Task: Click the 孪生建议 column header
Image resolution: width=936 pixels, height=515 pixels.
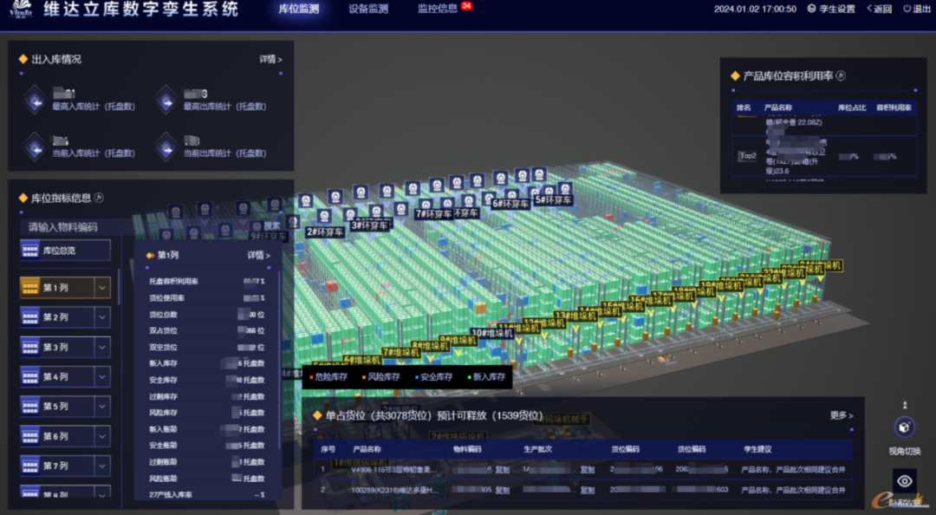Action: point(757,449)
